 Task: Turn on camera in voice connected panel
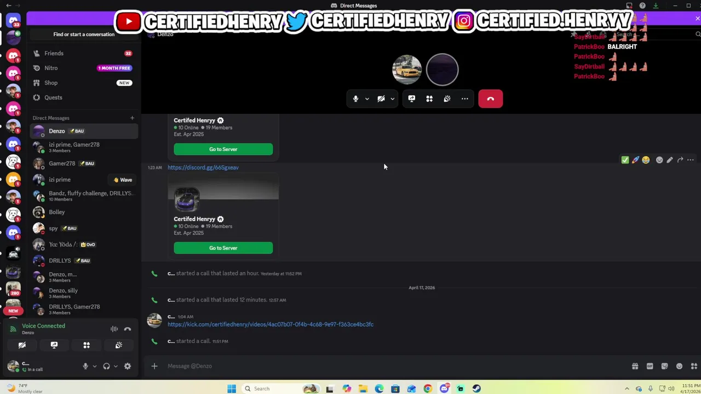click(x=22, y=345)
